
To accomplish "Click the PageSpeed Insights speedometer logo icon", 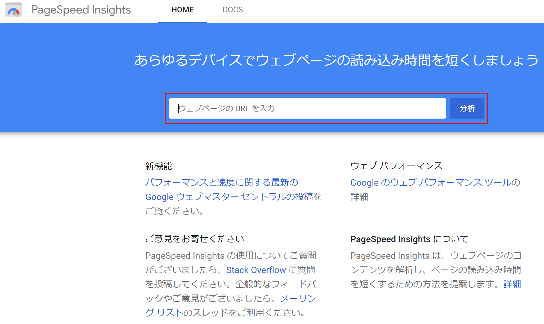I will pos(13,10).
